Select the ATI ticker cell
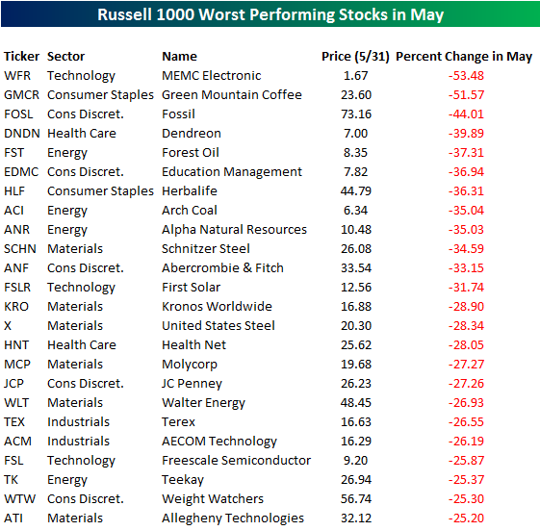Screen dimensions: 540x531 [x=13, y=518]
